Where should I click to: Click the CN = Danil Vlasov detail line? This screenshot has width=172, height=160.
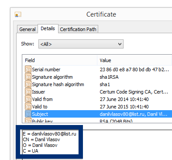(x=41, y=139)
